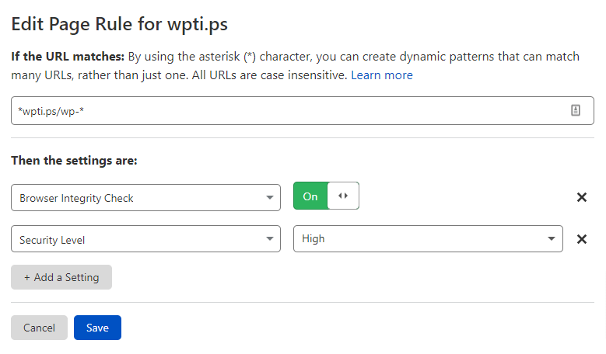
Task: Click the caret arrow beside High value
Action: pyautogui.click(x=552, y=238)
